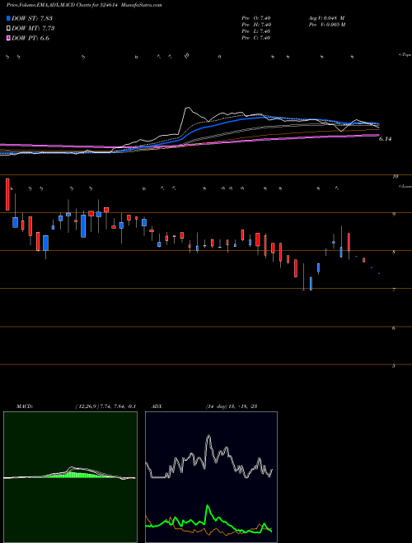Click the price axis label 8
The height and width of the screenshot is (543, 412).
coord(394,252)
